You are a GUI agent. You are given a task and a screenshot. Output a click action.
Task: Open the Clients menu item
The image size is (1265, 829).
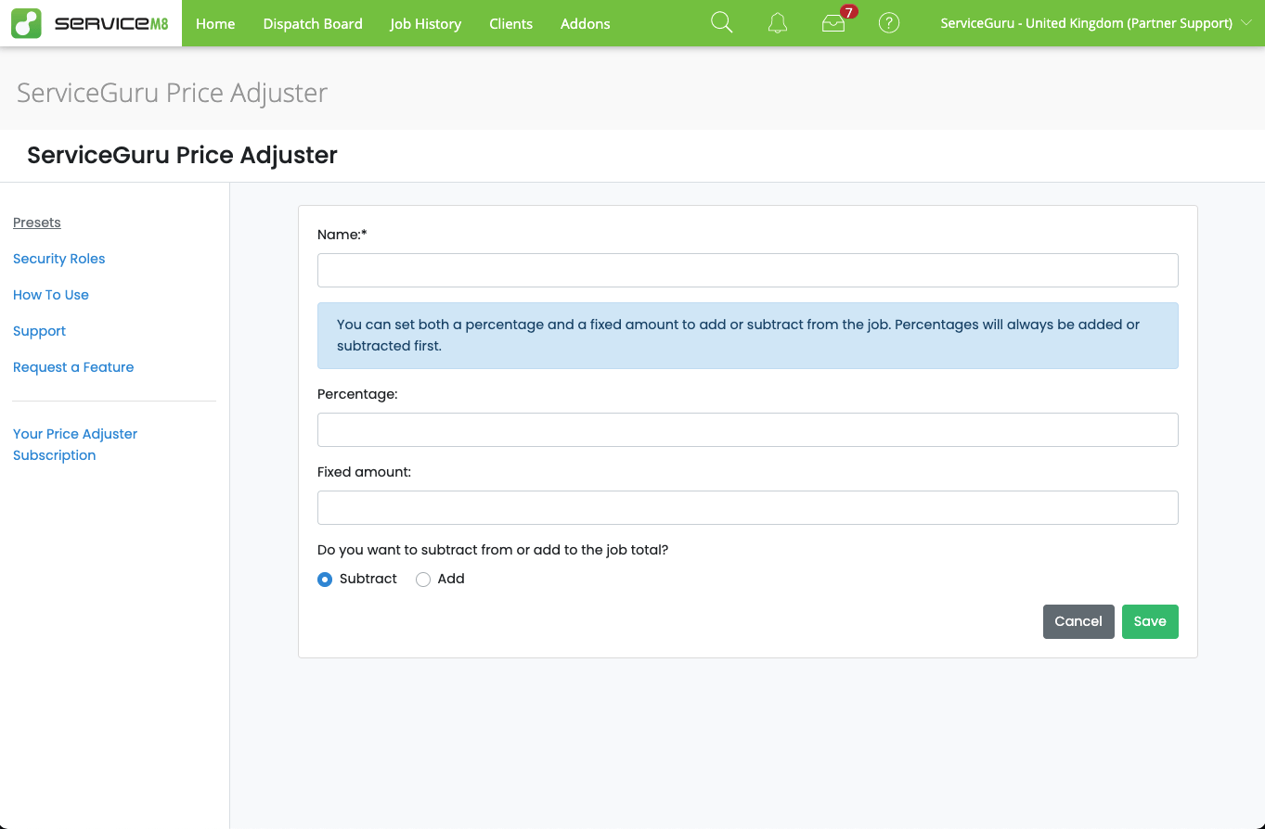[510, 23]
